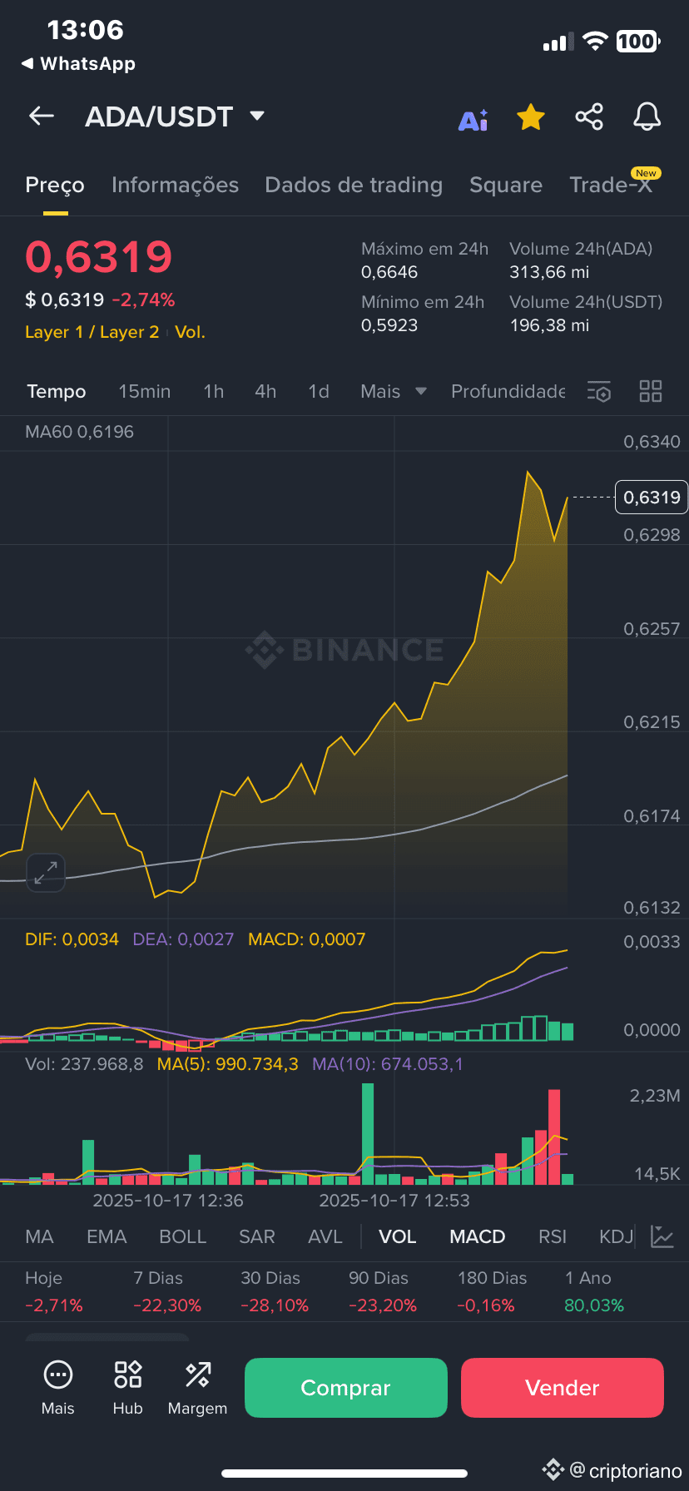Toggle the BOLL indicator

pyautogui.click(x=182, y=1236)
